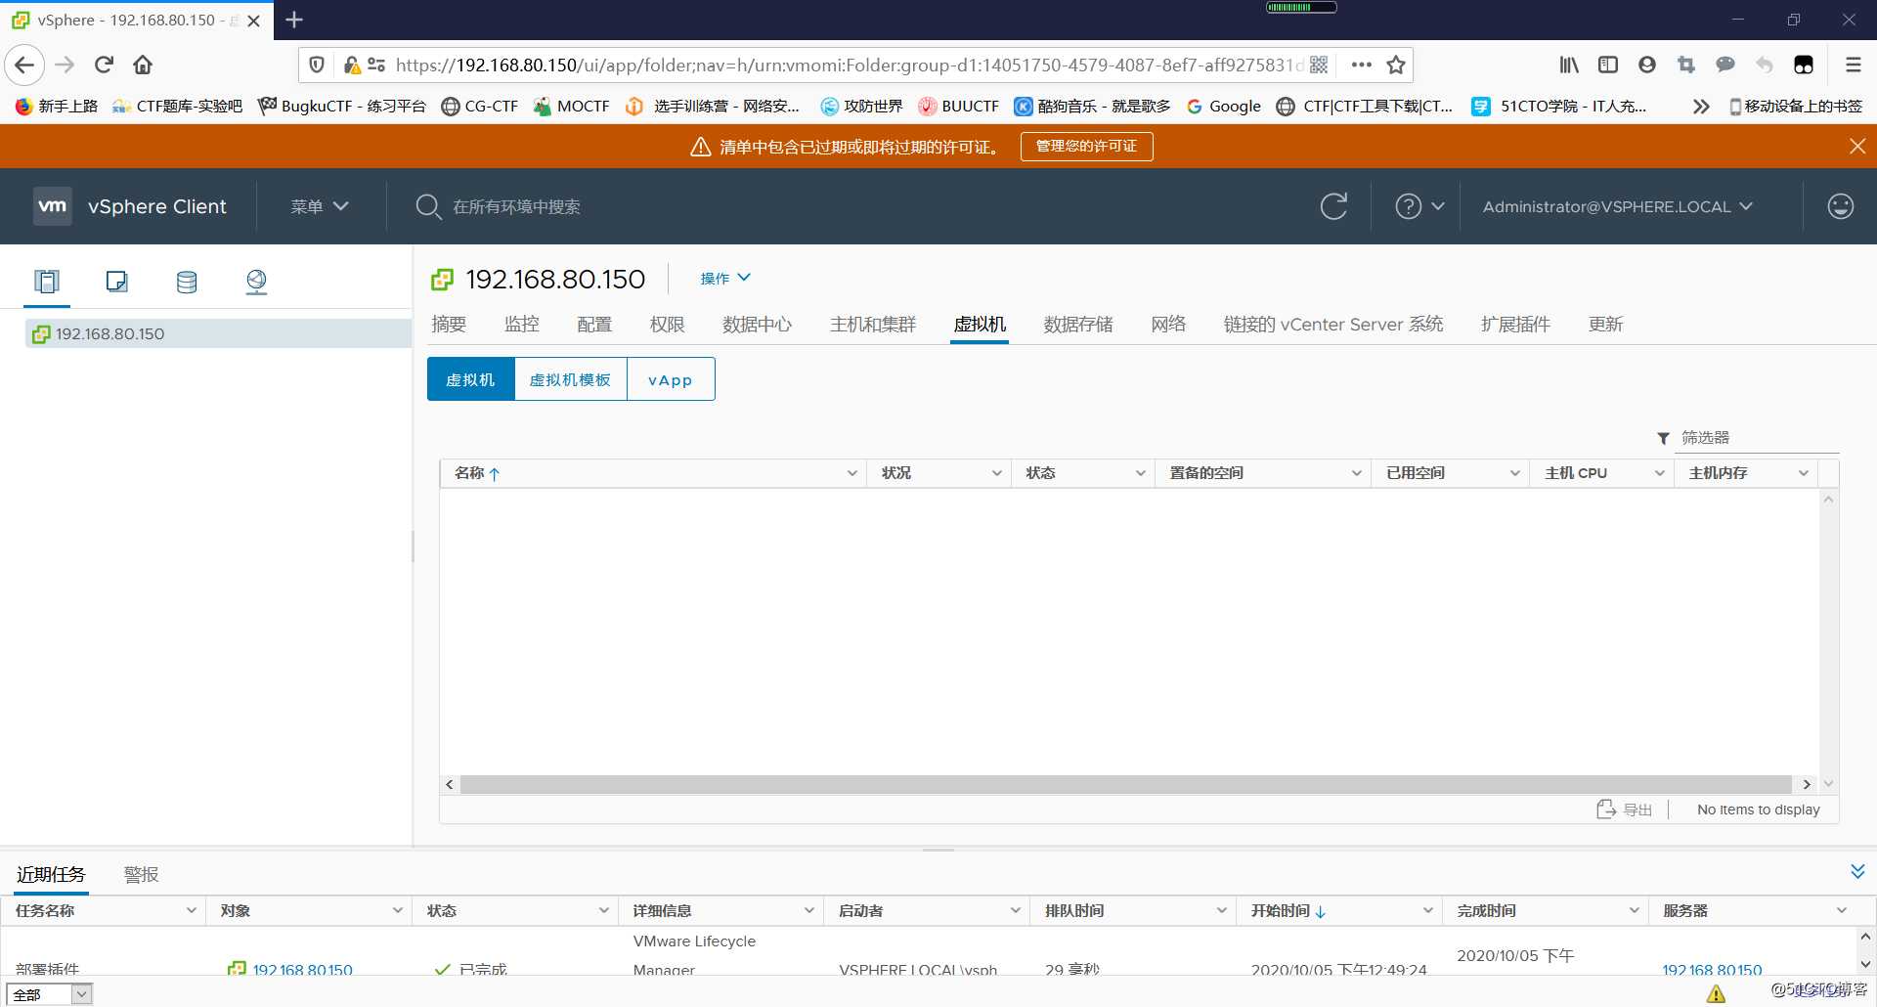Click the warning triangle in status bar
The image size is (1877, 1007).
click(1716, 994)
